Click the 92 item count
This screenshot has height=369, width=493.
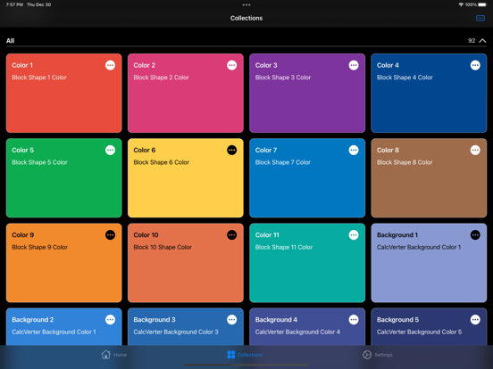pos(472,40)
